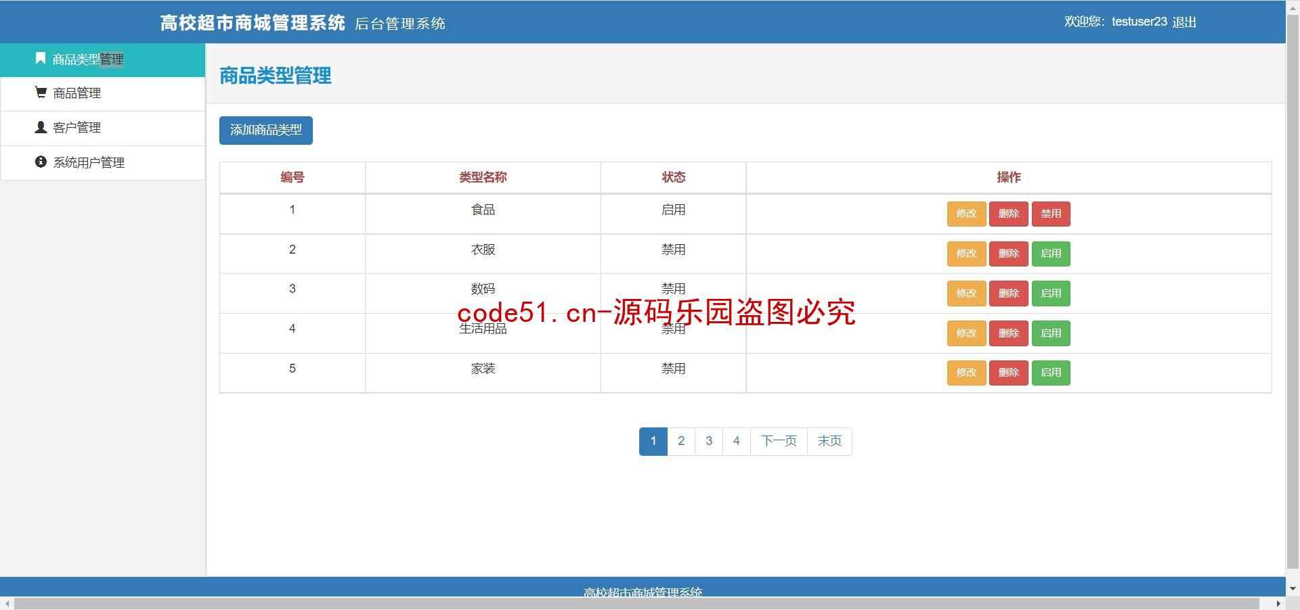
Task: Click the 末页 last page link
Action: pyautogui.click(x=829, y=442)
